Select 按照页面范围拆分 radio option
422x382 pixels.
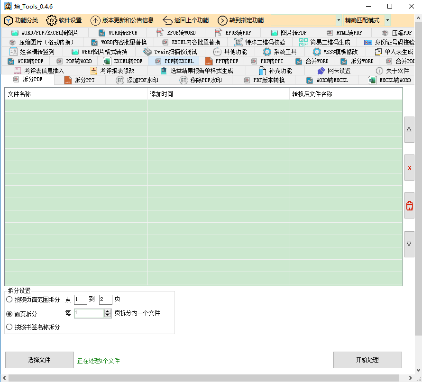tap(8, 299)
